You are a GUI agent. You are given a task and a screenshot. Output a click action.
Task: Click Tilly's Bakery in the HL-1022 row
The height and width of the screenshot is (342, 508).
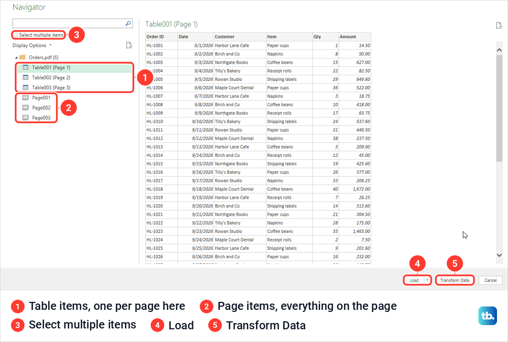(x=240, y=223)
